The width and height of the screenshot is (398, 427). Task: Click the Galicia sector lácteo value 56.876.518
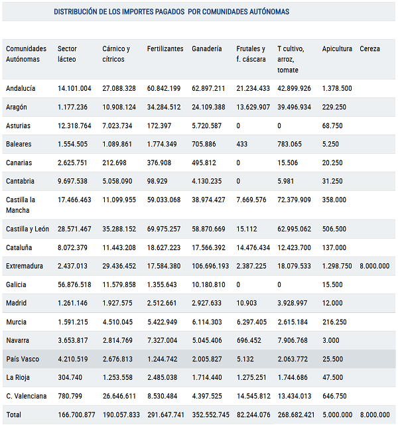(x=74, y=284)
